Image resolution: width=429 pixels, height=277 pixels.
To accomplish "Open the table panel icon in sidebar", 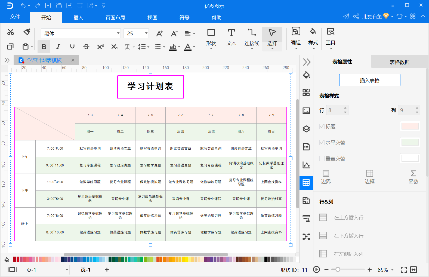I will click(306, 183).
